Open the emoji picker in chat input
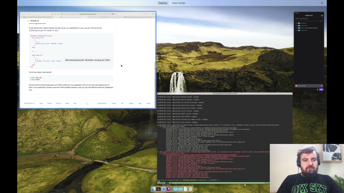 (x=321, y=86)
